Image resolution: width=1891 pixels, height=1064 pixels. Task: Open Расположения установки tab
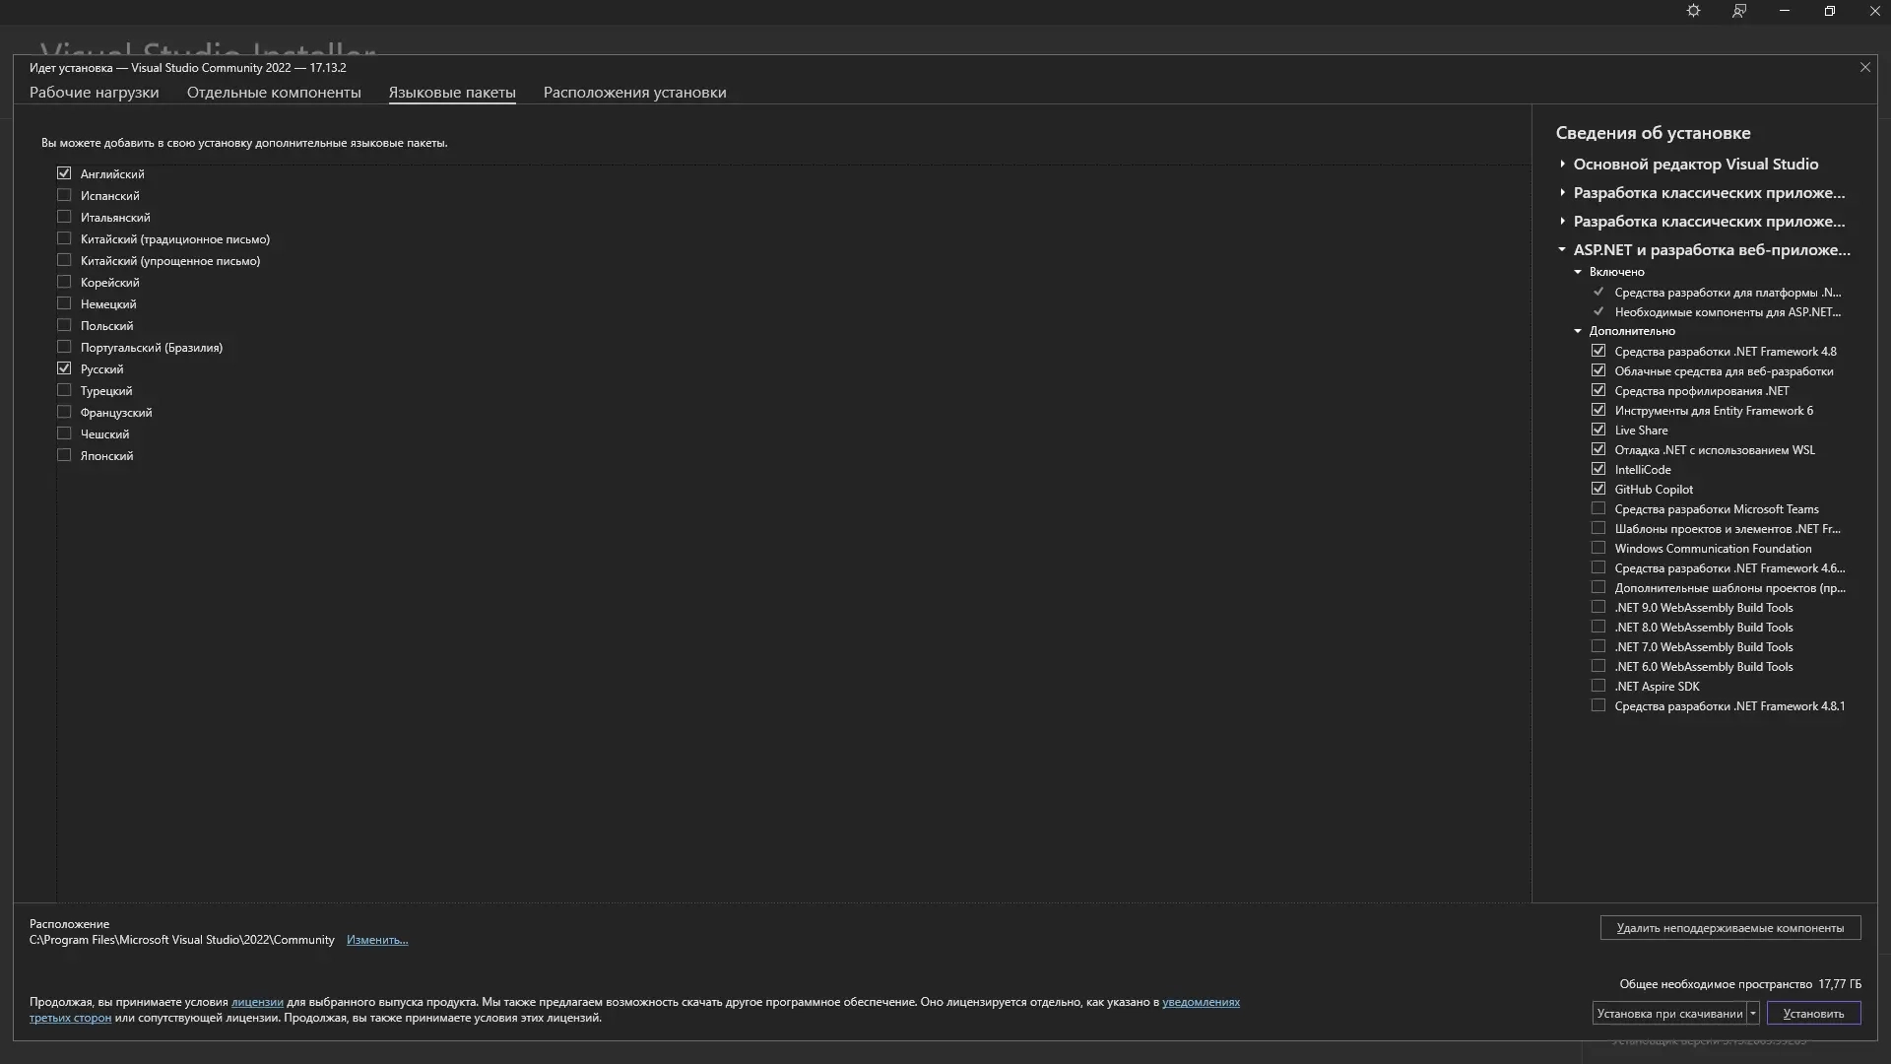(x=634, y=92)
